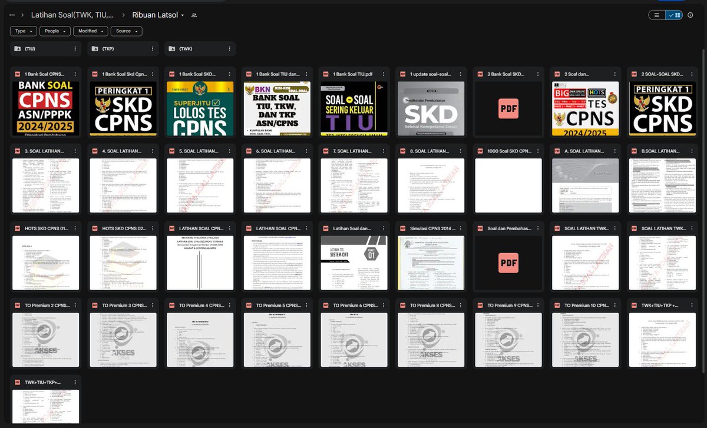Open more actions for the (TIU) folder
The image size is (707, 428).
pos(75,49)
